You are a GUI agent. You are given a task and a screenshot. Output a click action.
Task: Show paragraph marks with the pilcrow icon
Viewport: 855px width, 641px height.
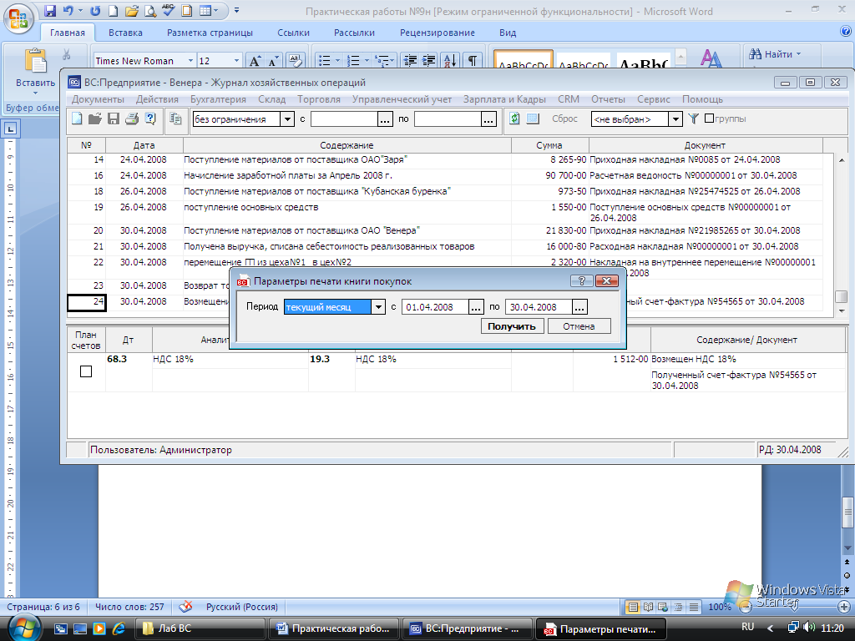click(473, 60)
